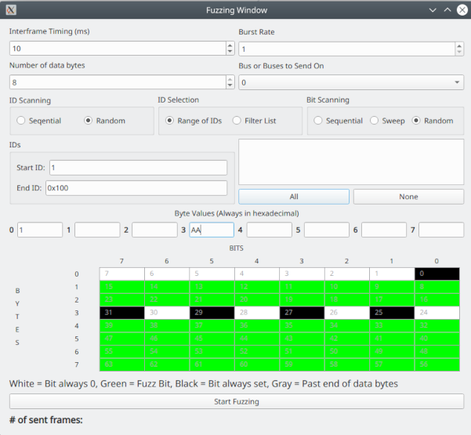Toggle green bit cell 51
The width and height of the screenshot is (471, 435).
click(303, 352)
